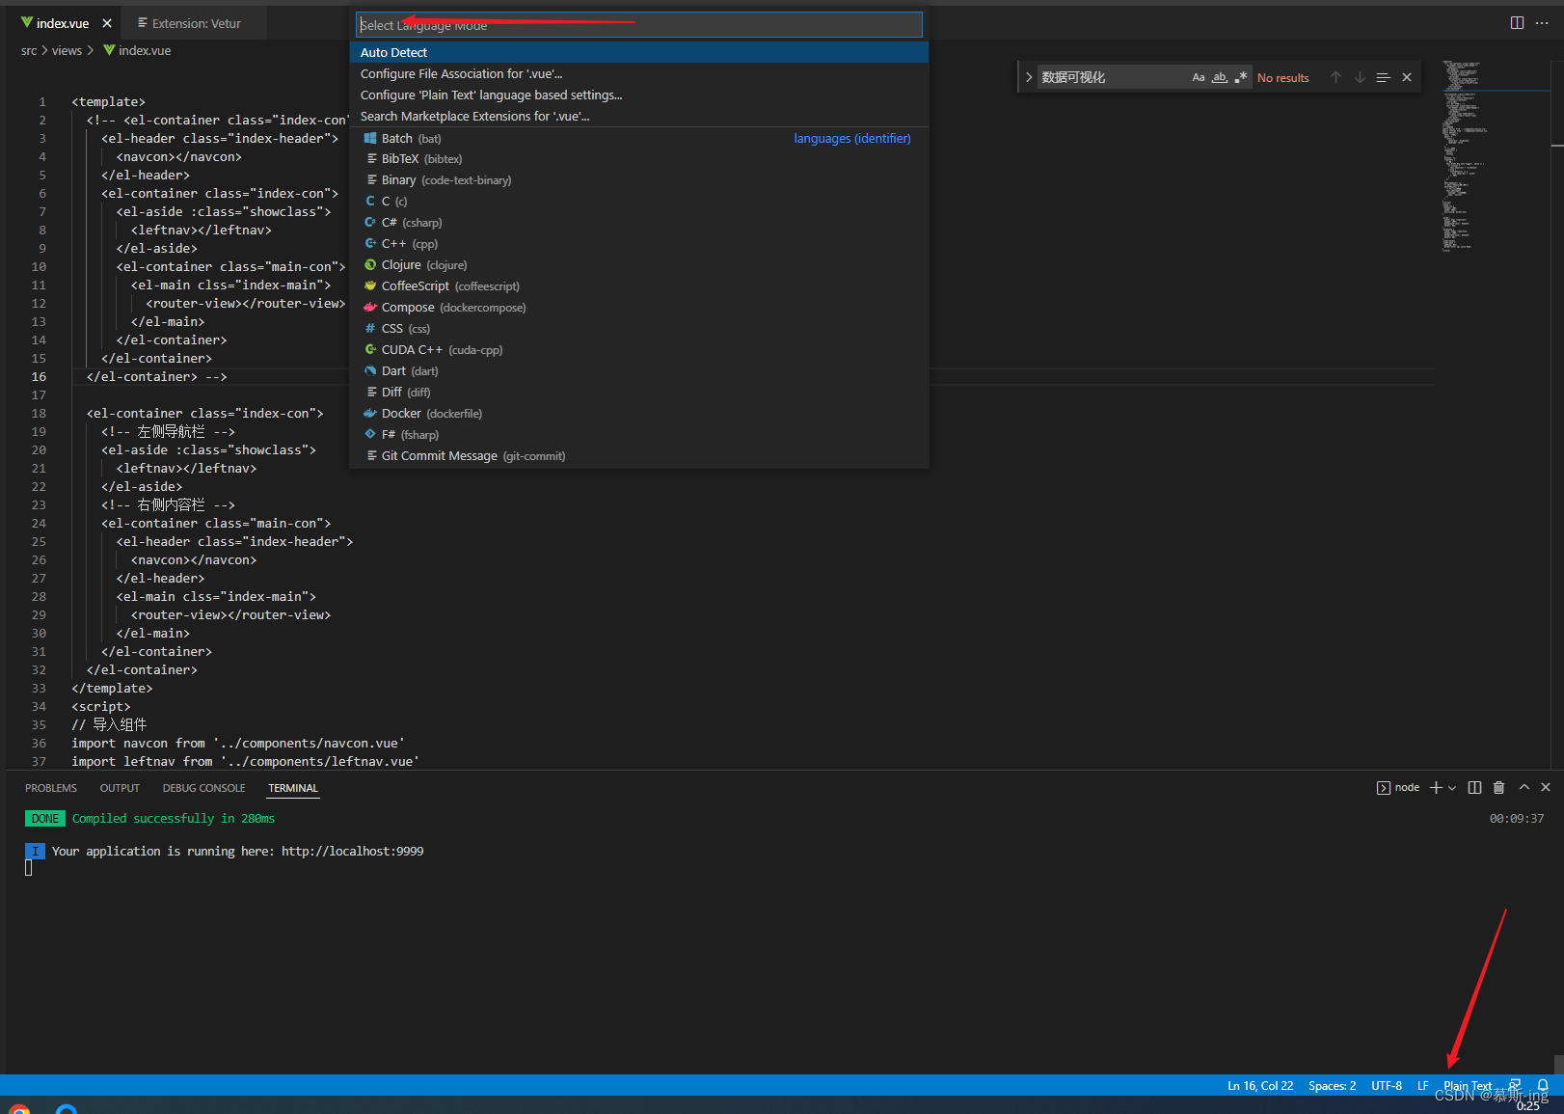Select the TERMINAL panel tab
Screen dimensions: 1564x1114
click(293, 788)
